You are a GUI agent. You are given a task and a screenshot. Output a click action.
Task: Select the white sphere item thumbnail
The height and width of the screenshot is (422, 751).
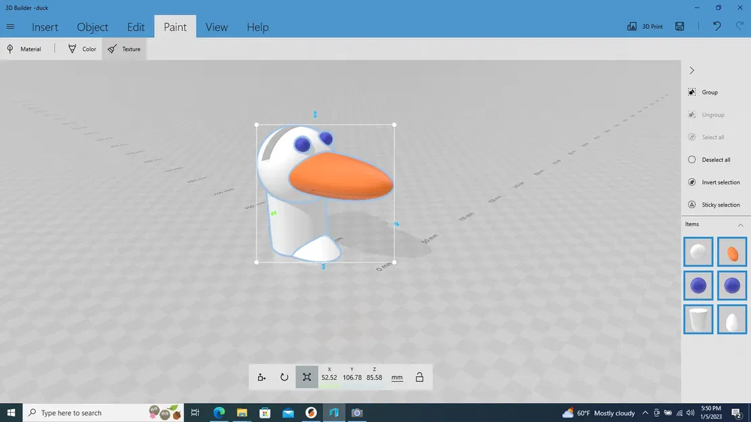click(698, 252)
